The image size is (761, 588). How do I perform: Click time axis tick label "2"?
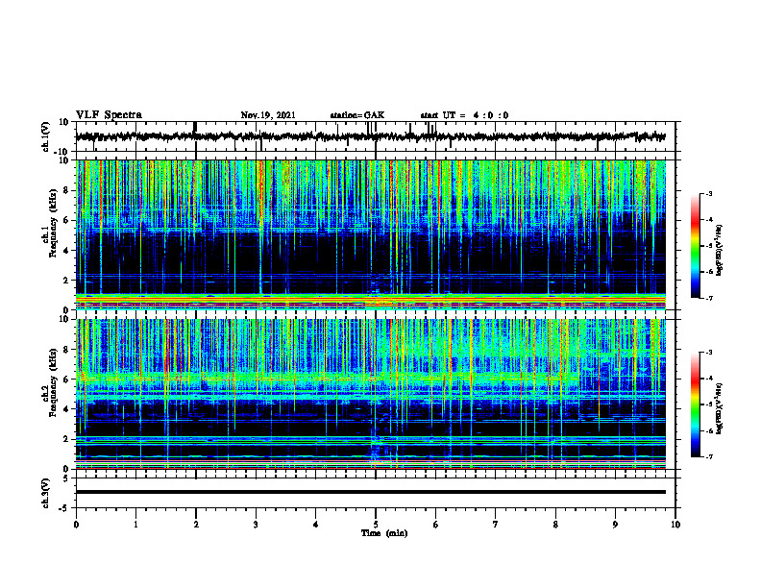click(196, 525)
